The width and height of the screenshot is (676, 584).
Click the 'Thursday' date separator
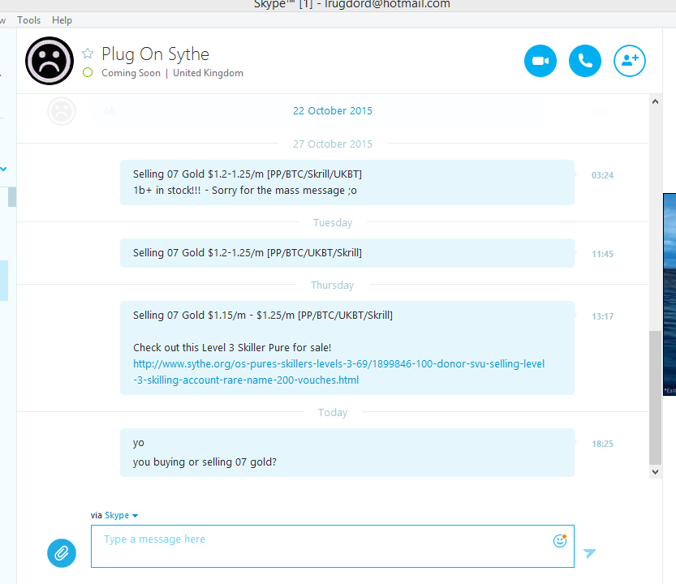[333, 286]
